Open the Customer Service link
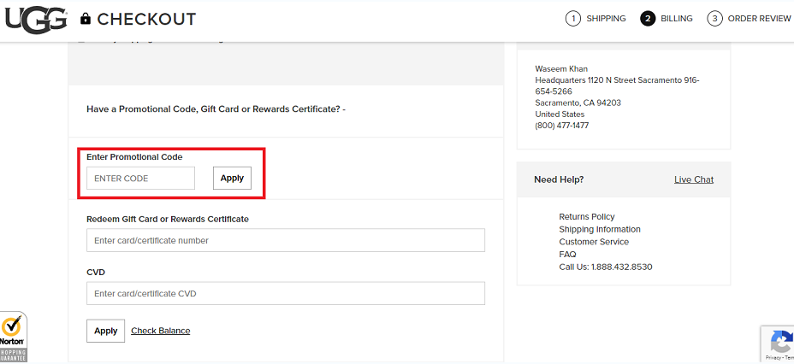This screenshot has height=364, width=794. 594,242
